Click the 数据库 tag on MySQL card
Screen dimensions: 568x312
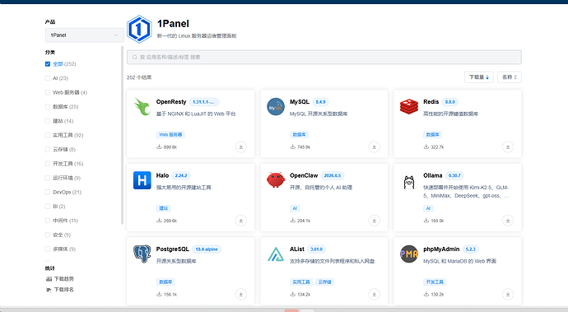[299, 134]
